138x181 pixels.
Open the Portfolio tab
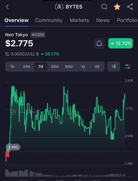[x=127, y=20]
